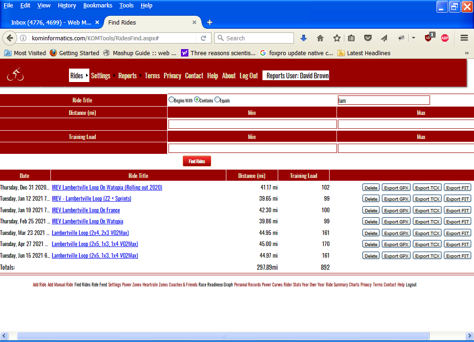Image resolution: width=474 pixels, height=342 pixels.
Task: Select the 'Begins With' radio button
Action: [171, 100]
